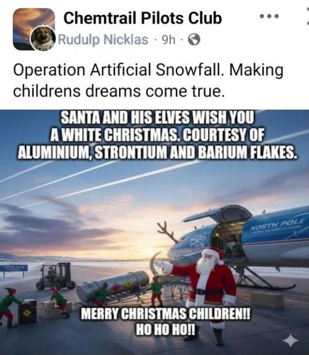Click the Merry Christmas Children caption
The width and height of the screenshot is (309, 355).
165,322
